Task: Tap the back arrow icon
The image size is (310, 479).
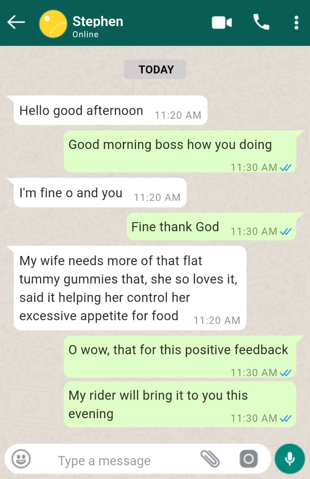Action: point(16,22)
